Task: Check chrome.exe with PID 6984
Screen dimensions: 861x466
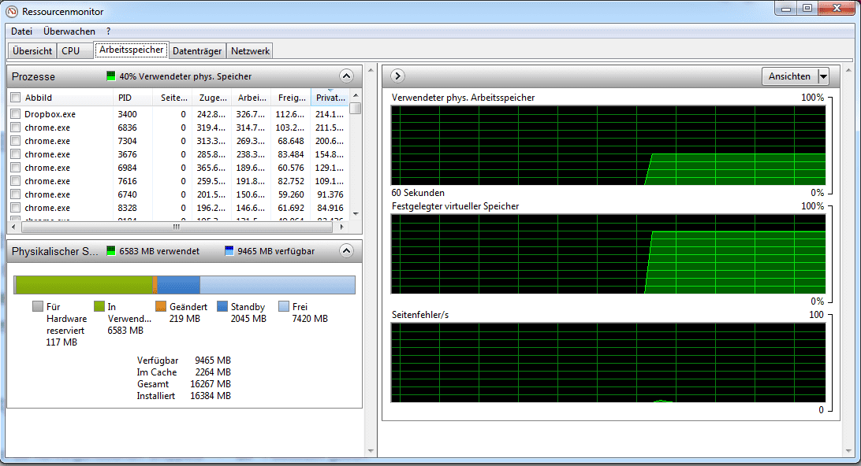Action: 16,168
